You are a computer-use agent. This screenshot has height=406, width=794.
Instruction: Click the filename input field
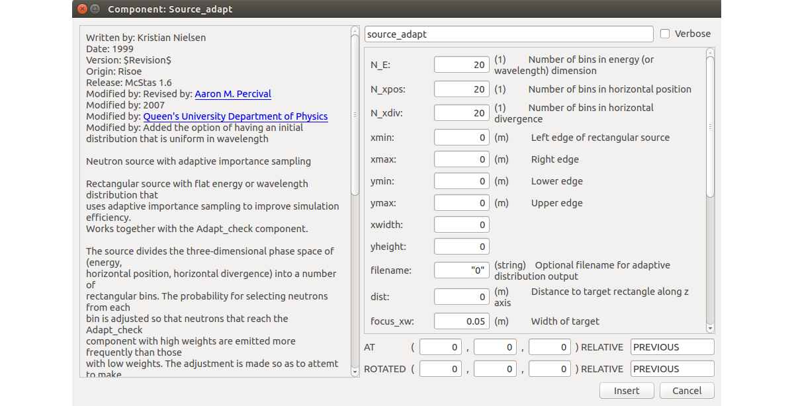tap(461, 270)
